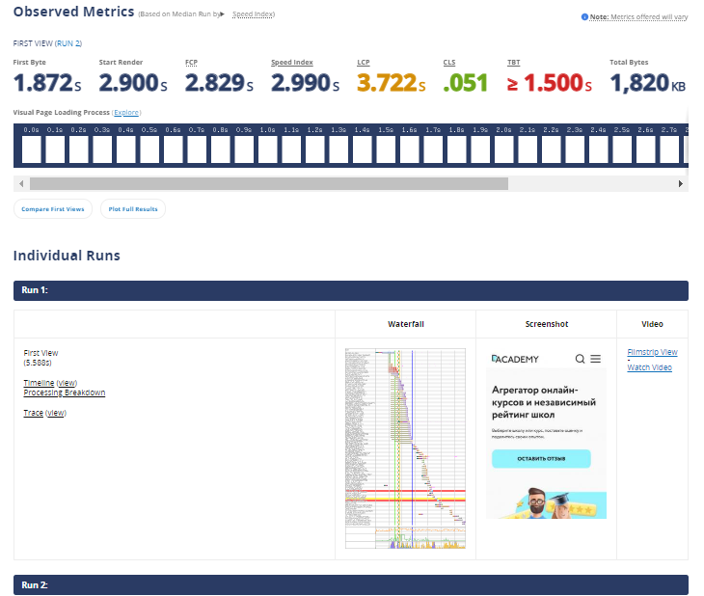
Task: Click the search icon in the screenshot preview
Action: [x=580, y=359]
